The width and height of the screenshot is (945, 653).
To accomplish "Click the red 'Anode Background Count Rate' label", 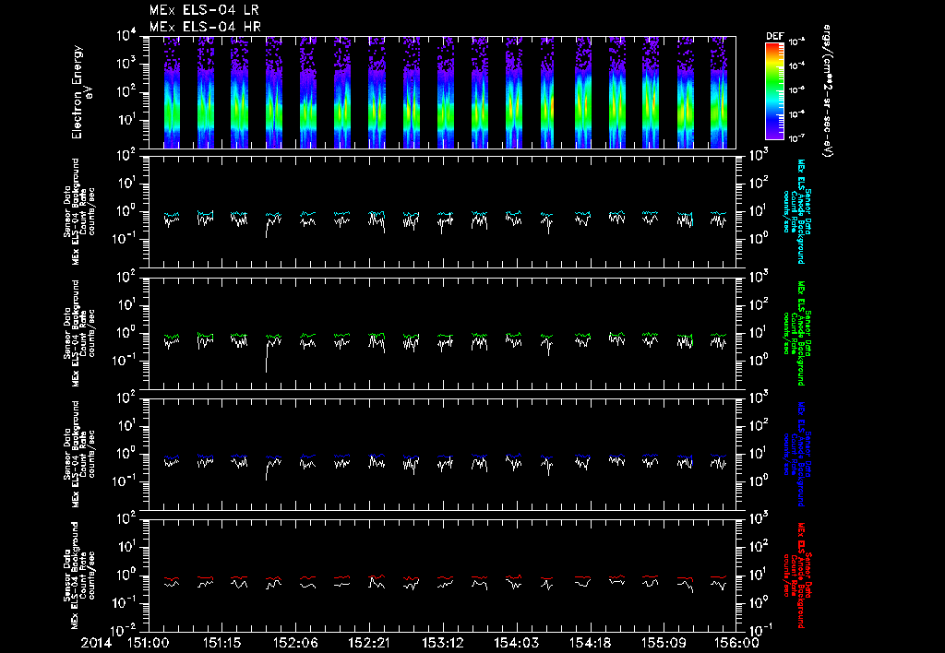I will coord(796,576).
